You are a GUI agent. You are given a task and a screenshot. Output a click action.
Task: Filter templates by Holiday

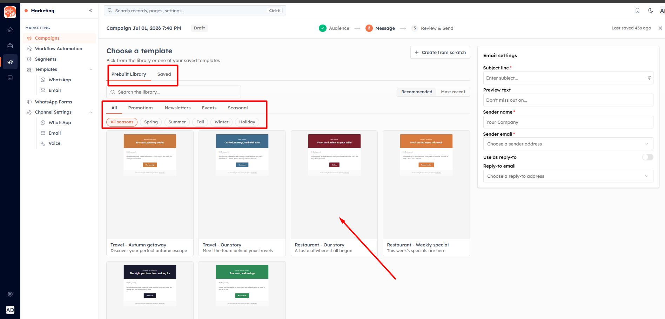coord(247,122)
